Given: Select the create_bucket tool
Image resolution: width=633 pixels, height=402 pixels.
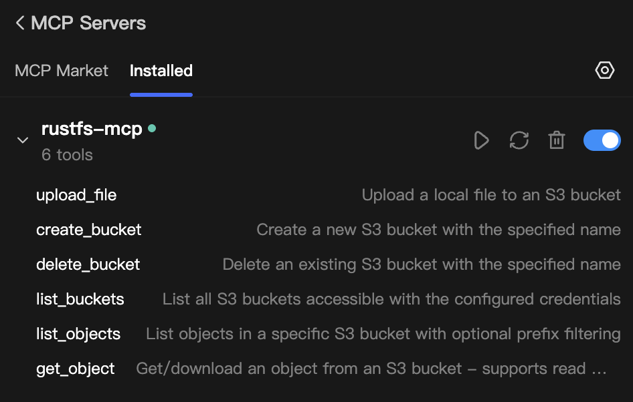Looking at the screenshot, I should (88, 229).
